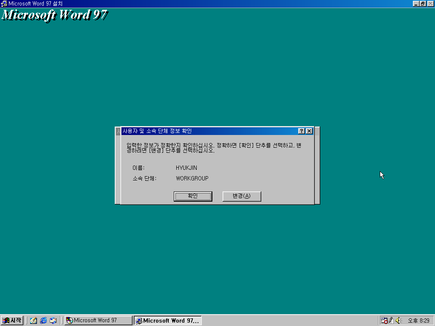
Task: Restore down the Word 97 설치 window
Action: pos(423,4)
